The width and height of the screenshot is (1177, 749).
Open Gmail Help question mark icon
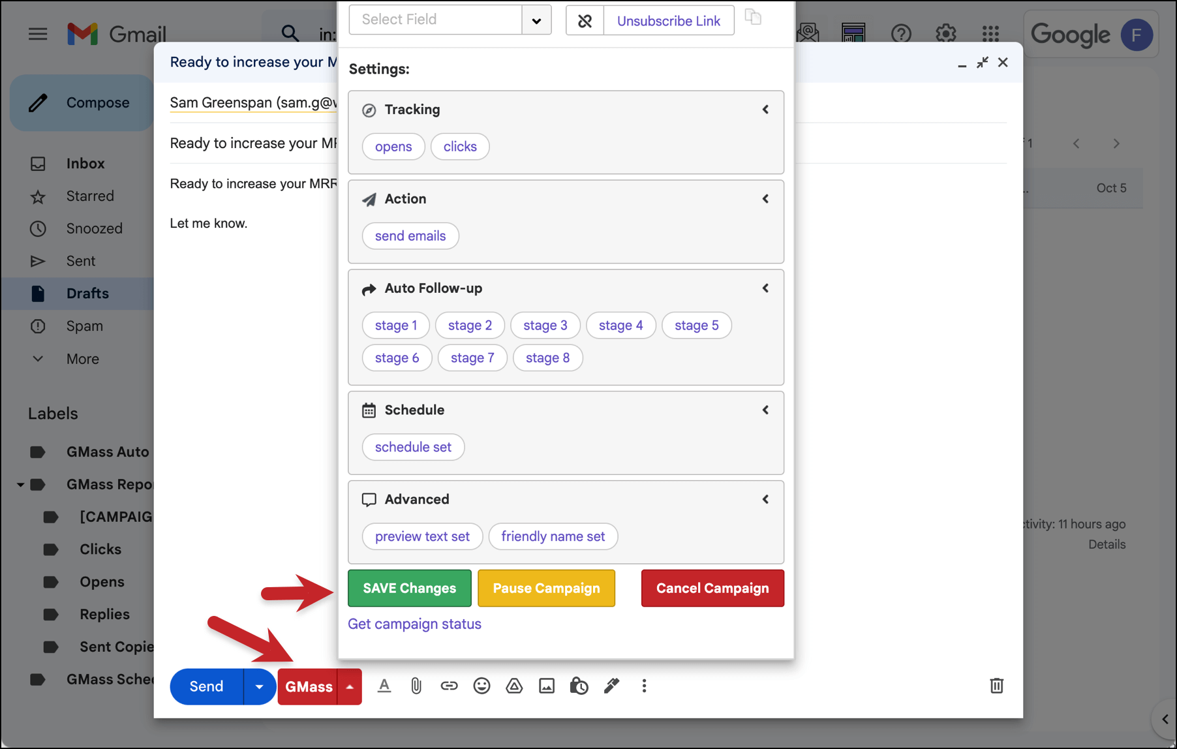tap(901, 33)
